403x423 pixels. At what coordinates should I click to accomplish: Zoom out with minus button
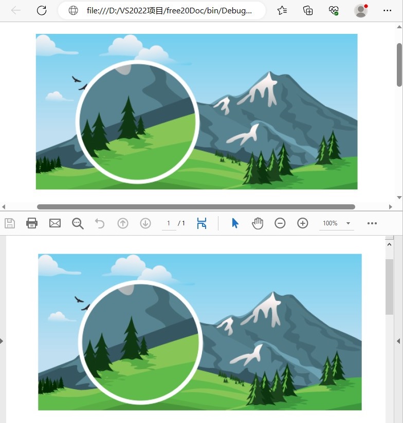(280, 223)
